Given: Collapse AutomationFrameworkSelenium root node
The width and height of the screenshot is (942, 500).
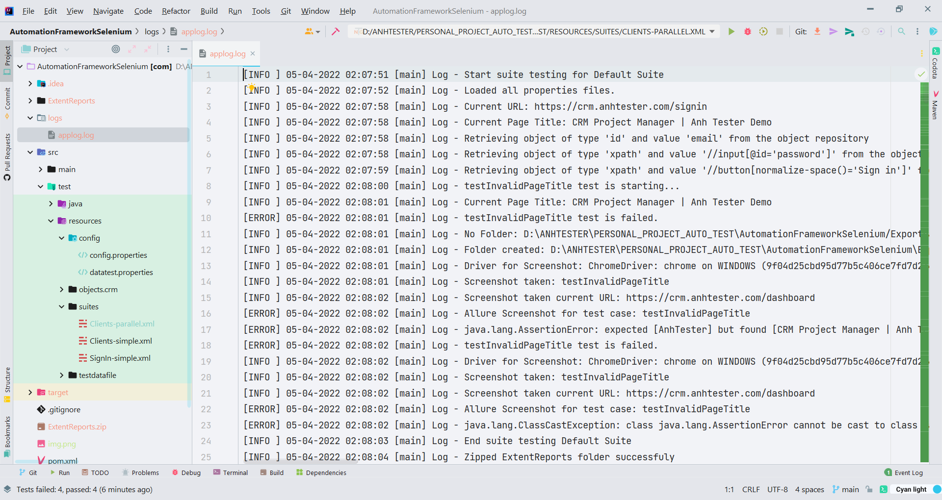Looking at the screenshot, I should (20, 66).
